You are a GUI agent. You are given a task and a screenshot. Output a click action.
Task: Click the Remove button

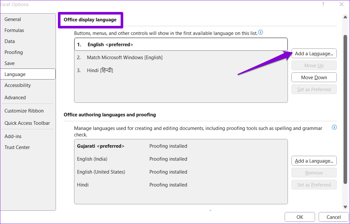click(x=314, y=173)
